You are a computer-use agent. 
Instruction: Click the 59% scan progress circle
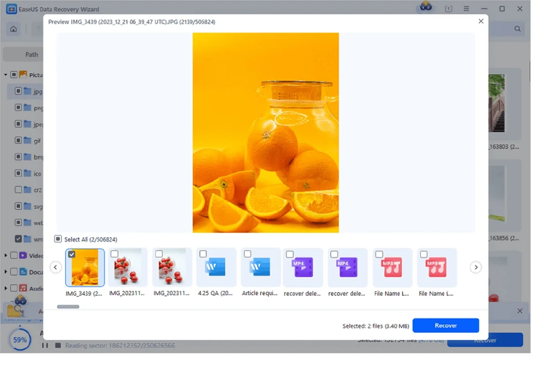point(19,340)
